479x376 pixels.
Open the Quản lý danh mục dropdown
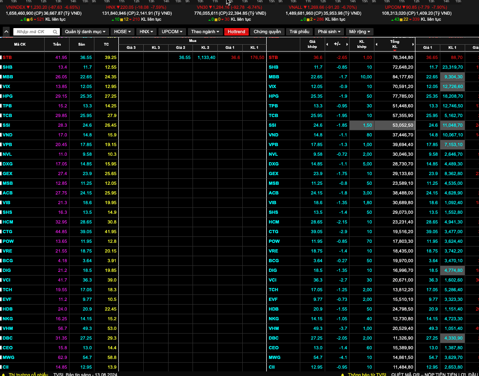(x=85, y=32)
